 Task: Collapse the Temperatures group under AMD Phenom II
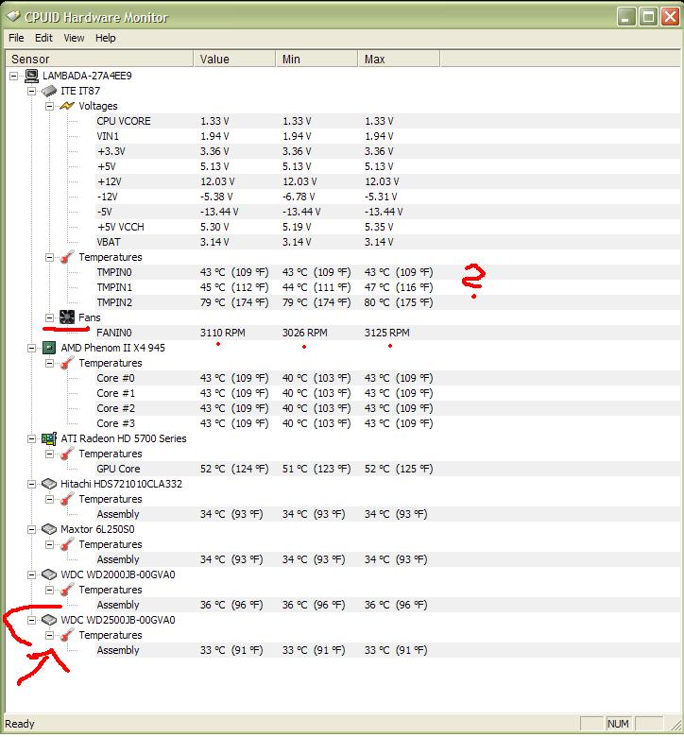[x=49, y=364]
